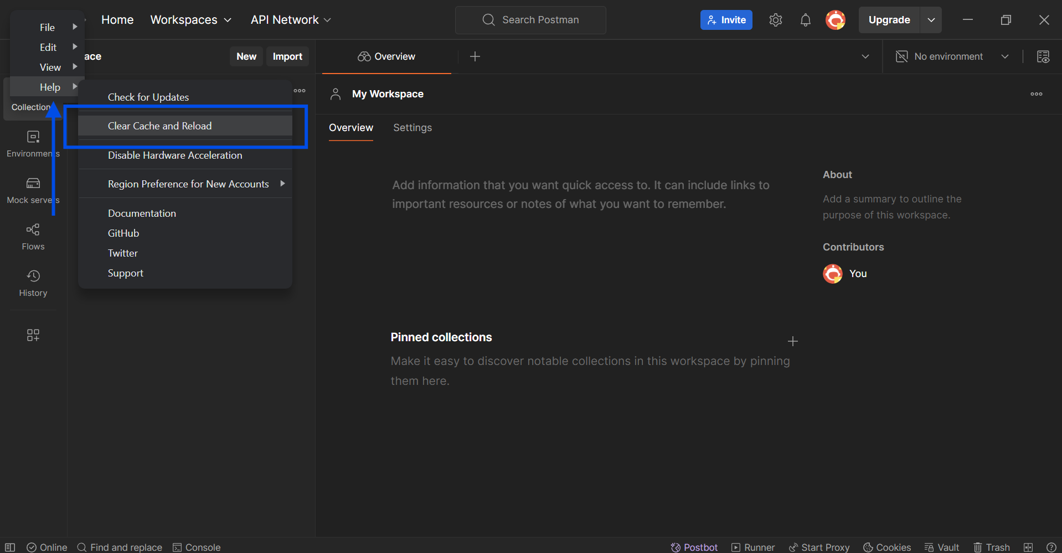
Task: Switch to the workspace Settings tab
Action: (413, 128)
